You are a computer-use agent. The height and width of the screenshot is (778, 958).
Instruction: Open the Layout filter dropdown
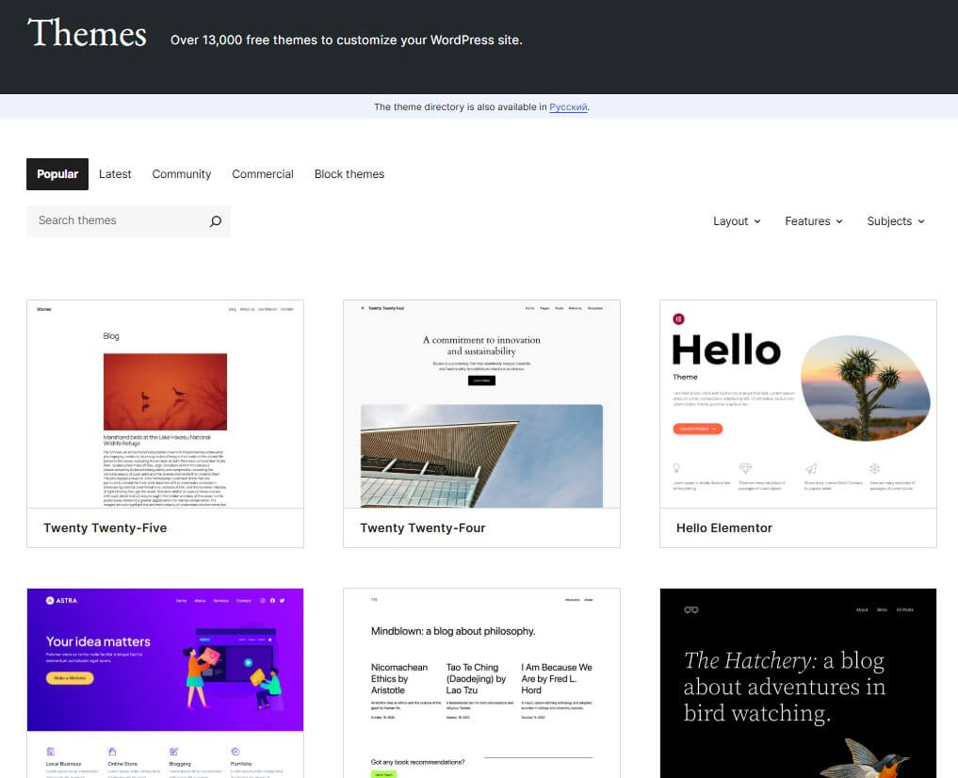tap(737, 221)
